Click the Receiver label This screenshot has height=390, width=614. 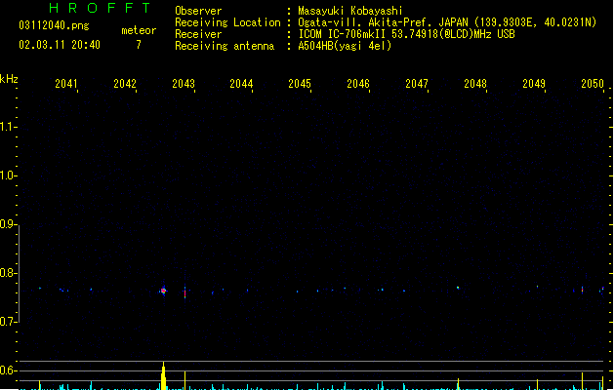pos(198,34)
